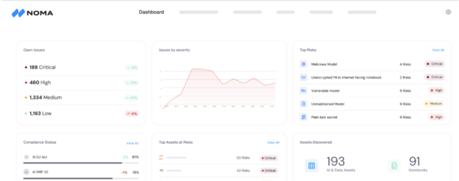Click the AI EU Act progress bar
This screenshot has width=459, height=181.
pos(81,163)
